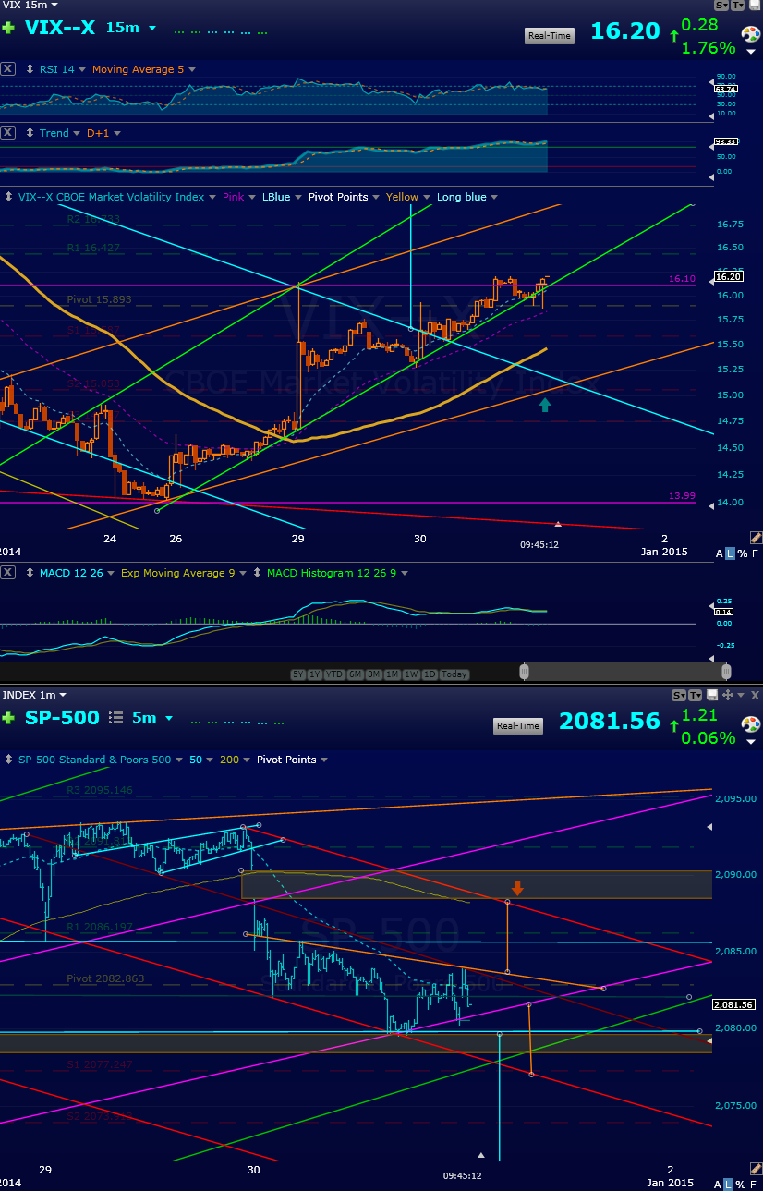This screenshot has height=1191, width=763.
Task: Toggle A auto scale on VIX chart
Action: [x=720, y=553]
